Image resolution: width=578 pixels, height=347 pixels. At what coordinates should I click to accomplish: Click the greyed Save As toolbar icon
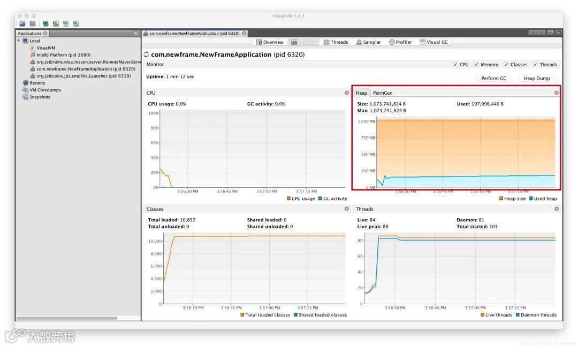click(x=33, y=24)
